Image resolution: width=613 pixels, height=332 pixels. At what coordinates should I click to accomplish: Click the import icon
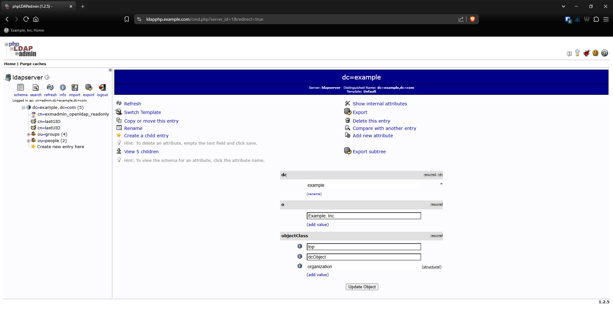pos(75,87)
